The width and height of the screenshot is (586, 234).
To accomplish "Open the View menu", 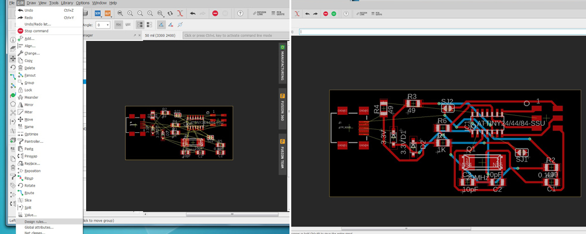I will (42, 2).
